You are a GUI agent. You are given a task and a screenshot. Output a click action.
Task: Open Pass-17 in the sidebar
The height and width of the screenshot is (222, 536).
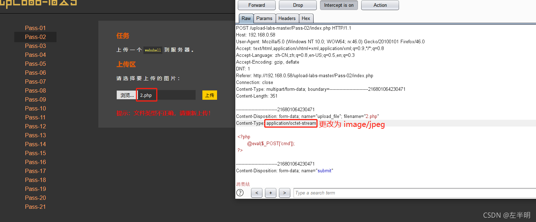pyautogui.click(x=35, y=171)
